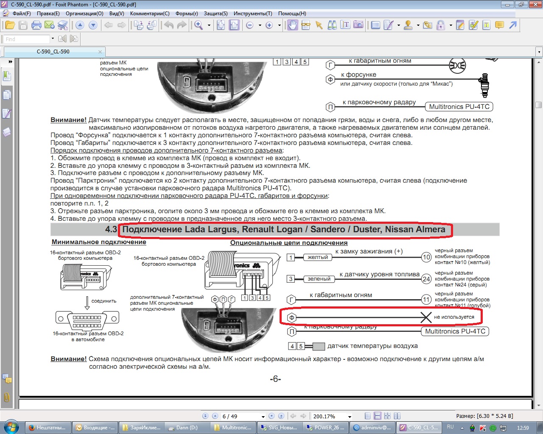Close the C-590_CL-590 document tab

pyautogui.click(x=101, y=52)
